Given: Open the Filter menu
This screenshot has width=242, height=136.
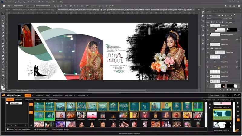Looking at the screenshot, I should [35, 2].
